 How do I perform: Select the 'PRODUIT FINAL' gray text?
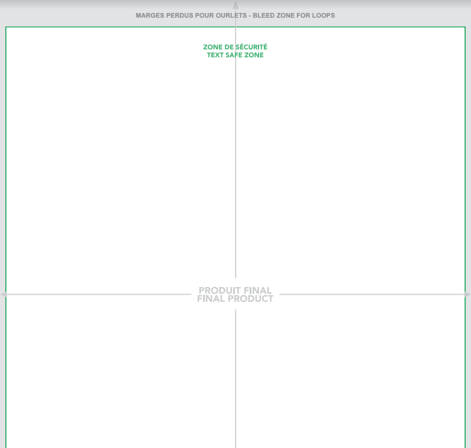point(235,291)
